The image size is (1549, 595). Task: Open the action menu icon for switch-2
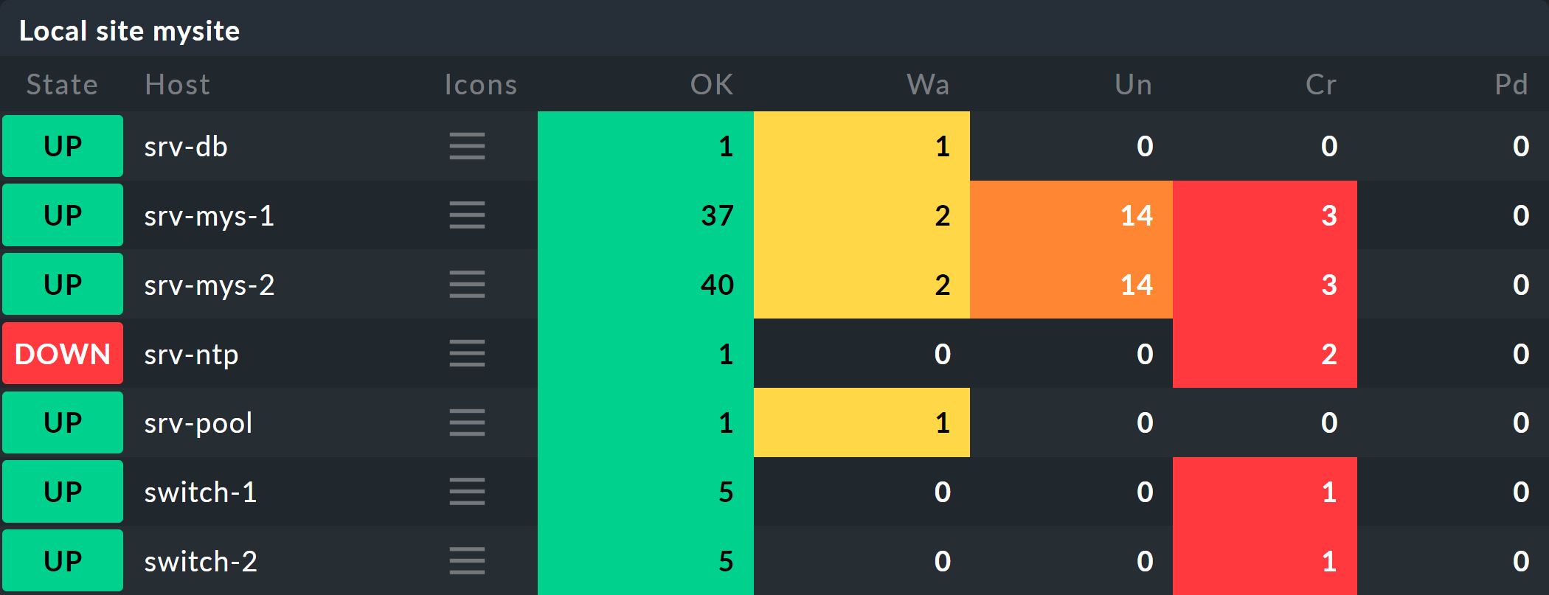point(467,561)
